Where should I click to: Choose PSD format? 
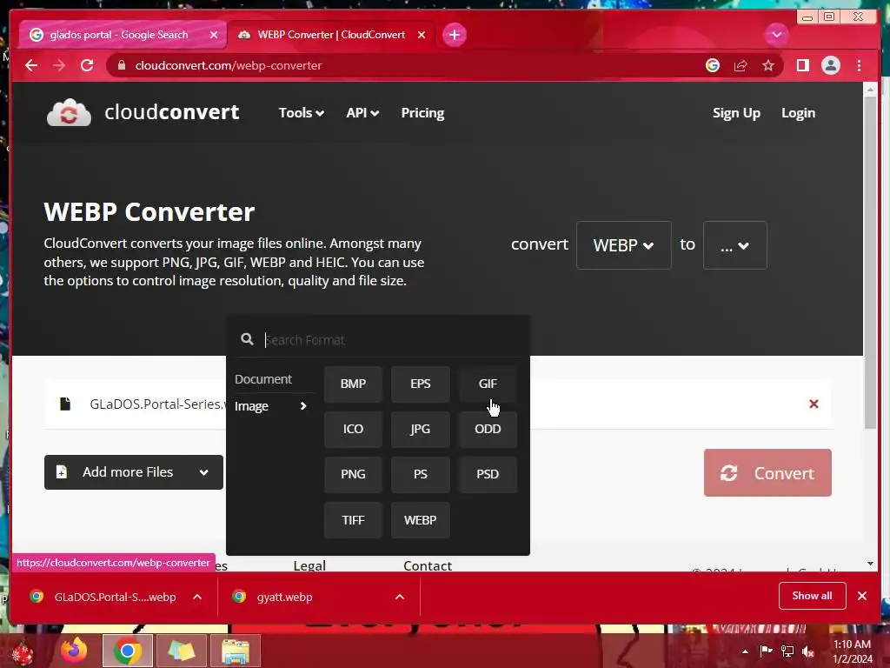[488, 474]
